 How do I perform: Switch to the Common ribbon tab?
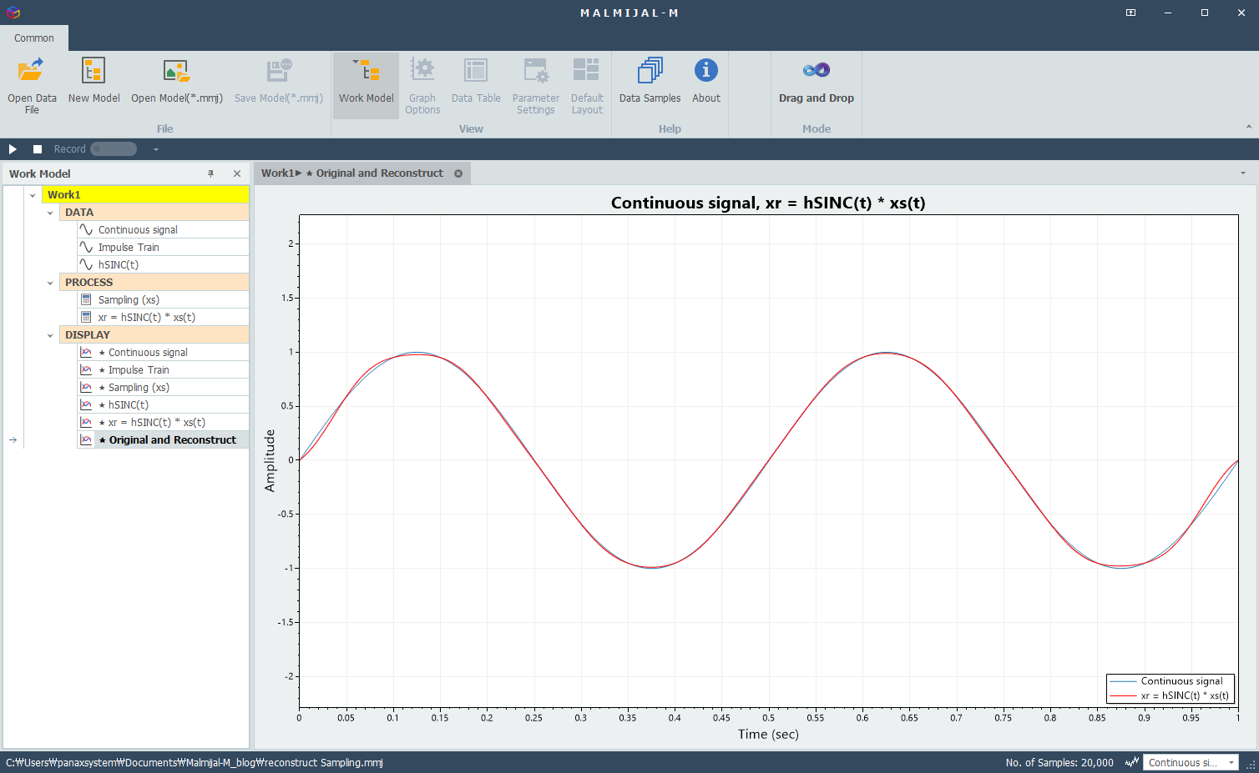point(34,38)
